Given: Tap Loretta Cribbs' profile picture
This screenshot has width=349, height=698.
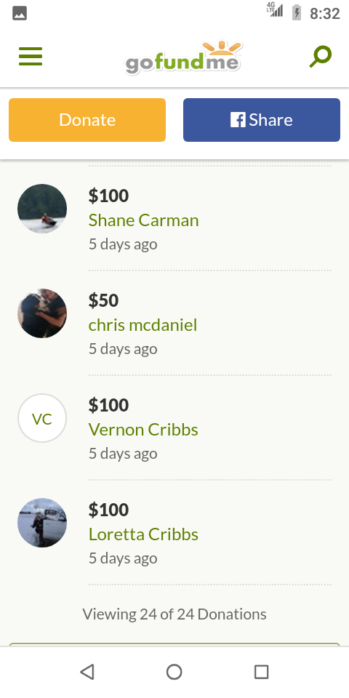Looking at the screenshot, I should (42, 523).
